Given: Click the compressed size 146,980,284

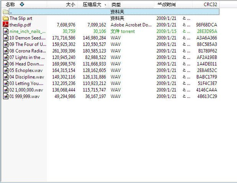Looking at the screenshot, I should [94, 38].
